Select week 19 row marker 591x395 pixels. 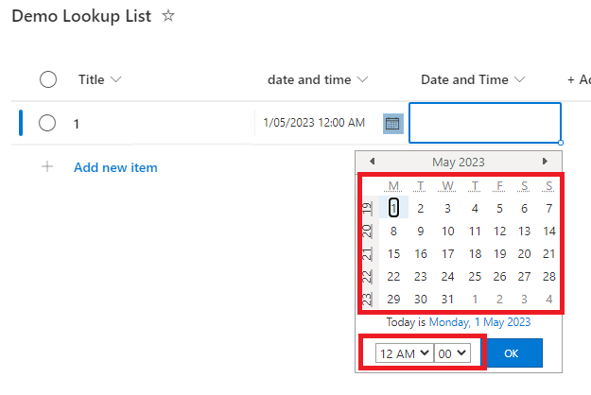(366, 209)
